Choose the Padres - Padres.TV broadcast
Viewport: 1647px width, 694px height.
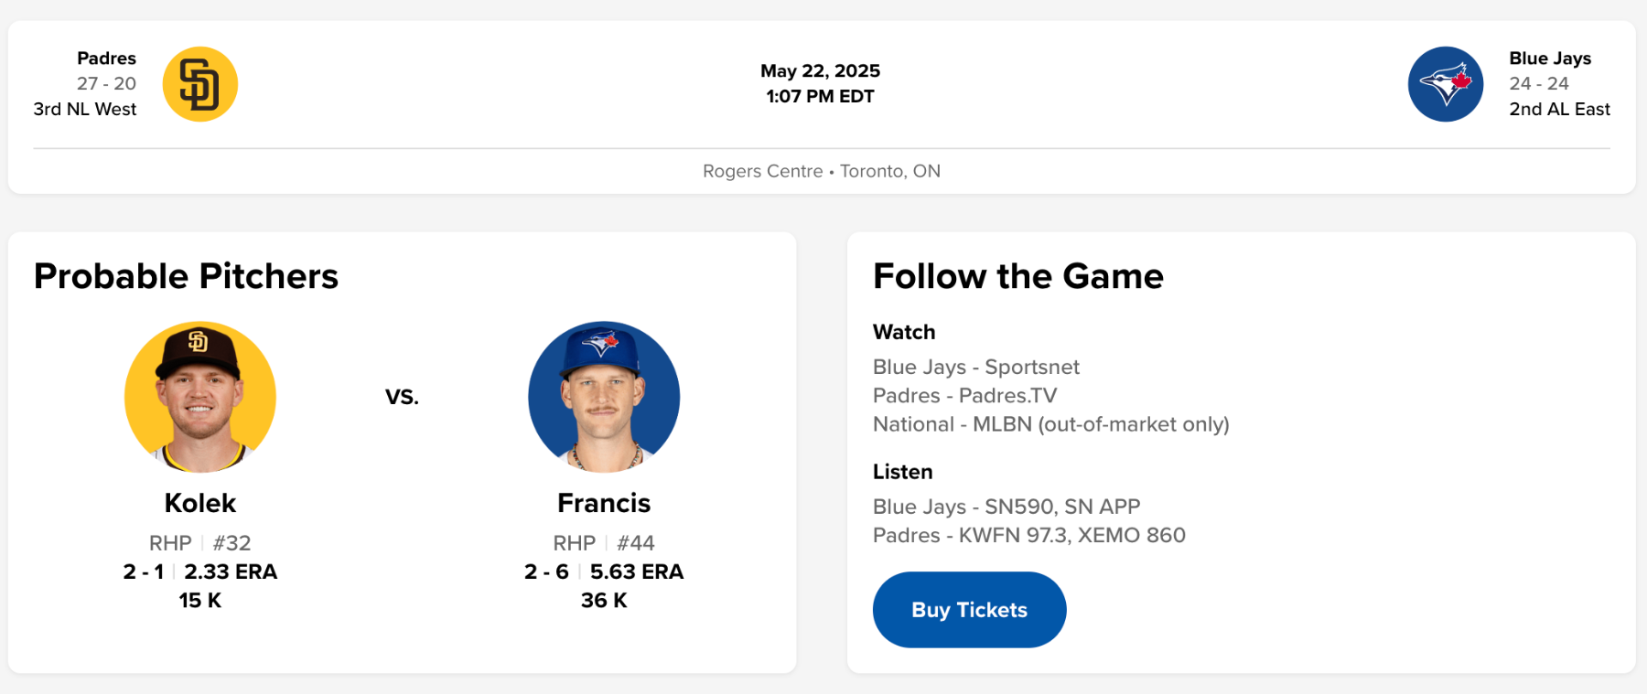point(964,396)
